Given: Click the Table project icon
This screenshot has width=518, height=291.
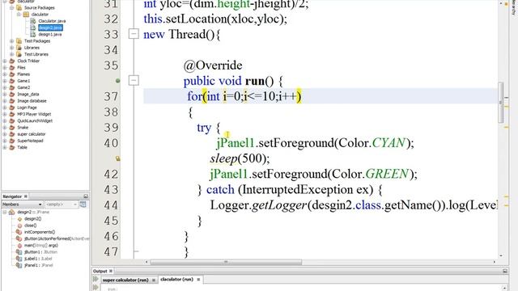Looking at the screenshot, I should (12, 147).
